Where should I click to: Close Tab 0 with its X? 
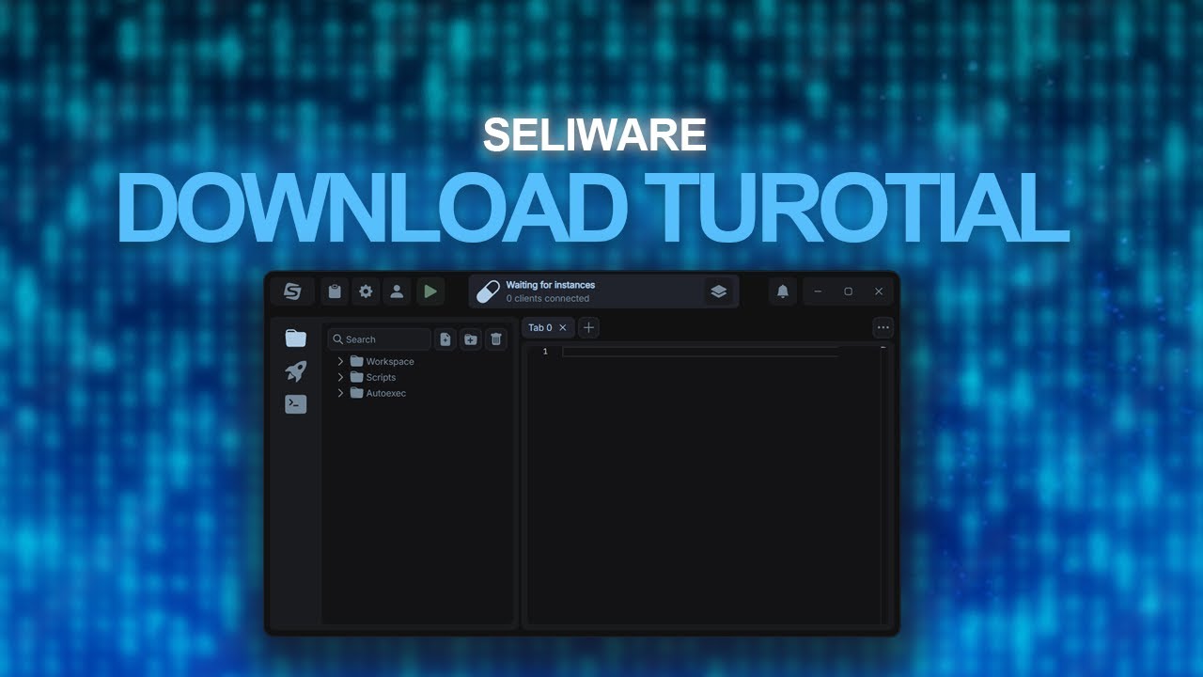[563, 327]
